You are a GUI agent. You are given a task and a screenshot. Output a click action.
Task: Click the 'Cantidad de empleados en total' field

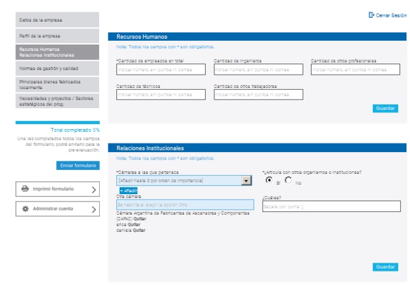point(160,70)
